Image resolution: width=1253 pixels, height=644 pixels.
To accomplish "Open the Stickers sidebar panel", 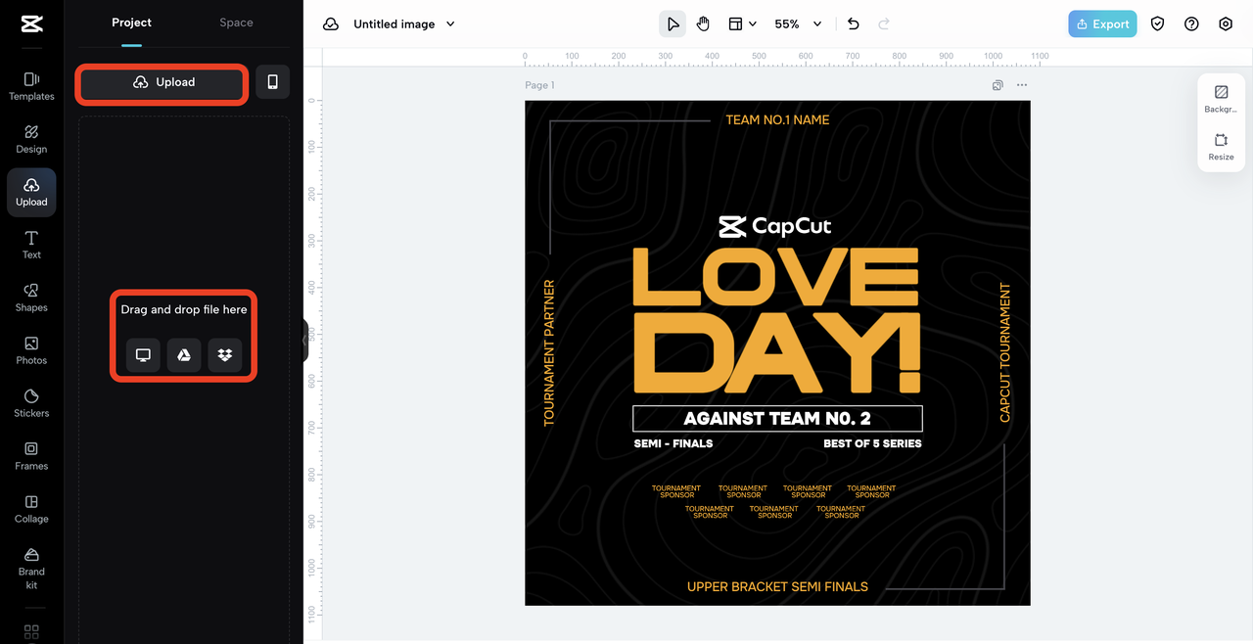I will tap(31, 403).
